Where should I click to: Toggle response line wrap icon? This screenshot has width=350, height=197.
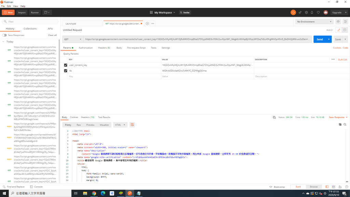(132, 125)
